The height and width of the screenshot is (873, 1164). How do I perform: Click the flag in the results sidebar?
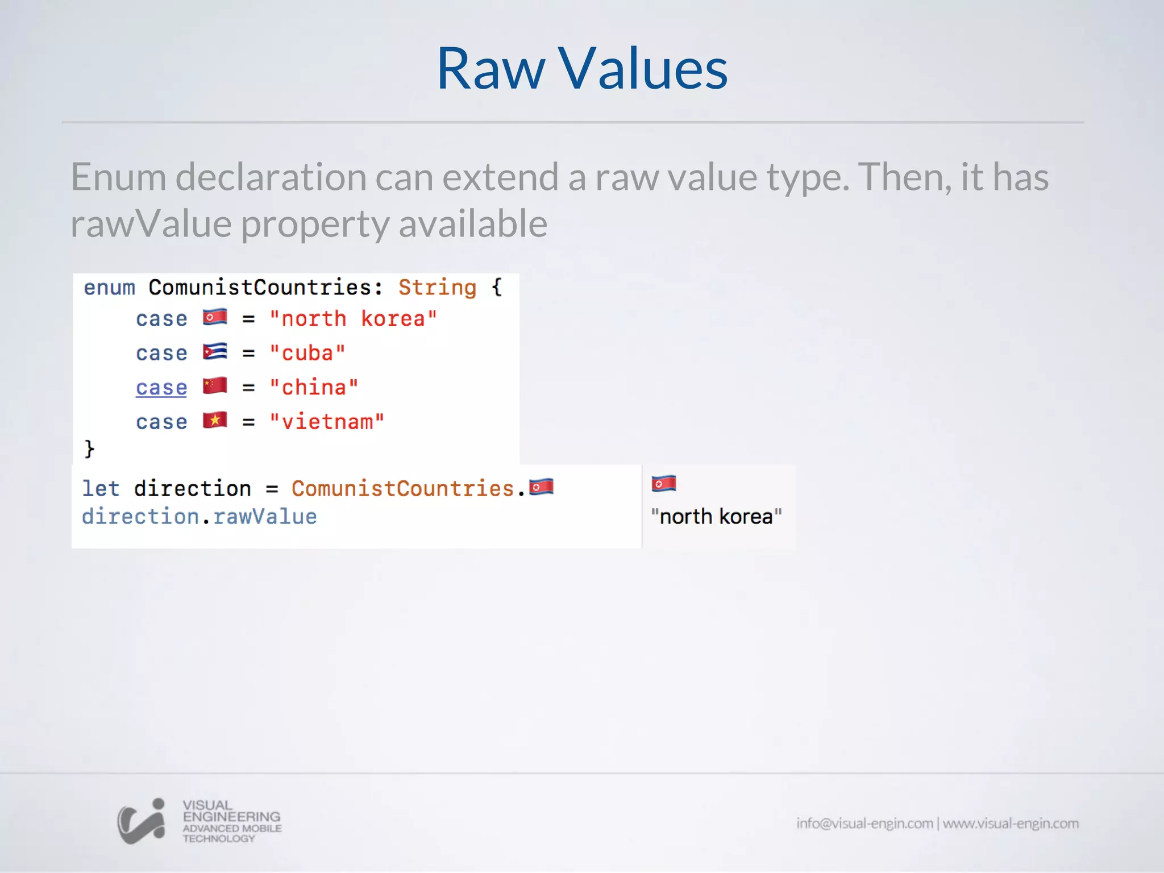[x=663, y=484]
